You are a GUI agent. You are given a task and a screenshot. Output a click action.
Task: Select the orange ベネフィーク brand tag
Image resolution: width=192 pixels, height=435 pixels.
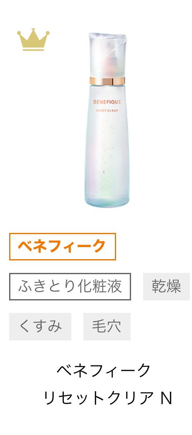pyautogui.click(x=63, y=246)
